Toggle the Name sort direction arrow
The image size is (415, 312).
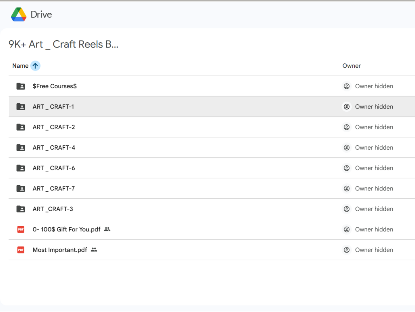click(x=35, y=66)
